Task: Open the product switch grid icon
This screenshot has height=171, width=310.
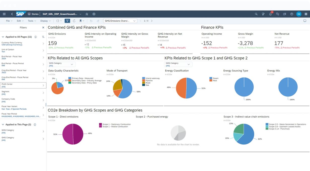Action: 306,14
